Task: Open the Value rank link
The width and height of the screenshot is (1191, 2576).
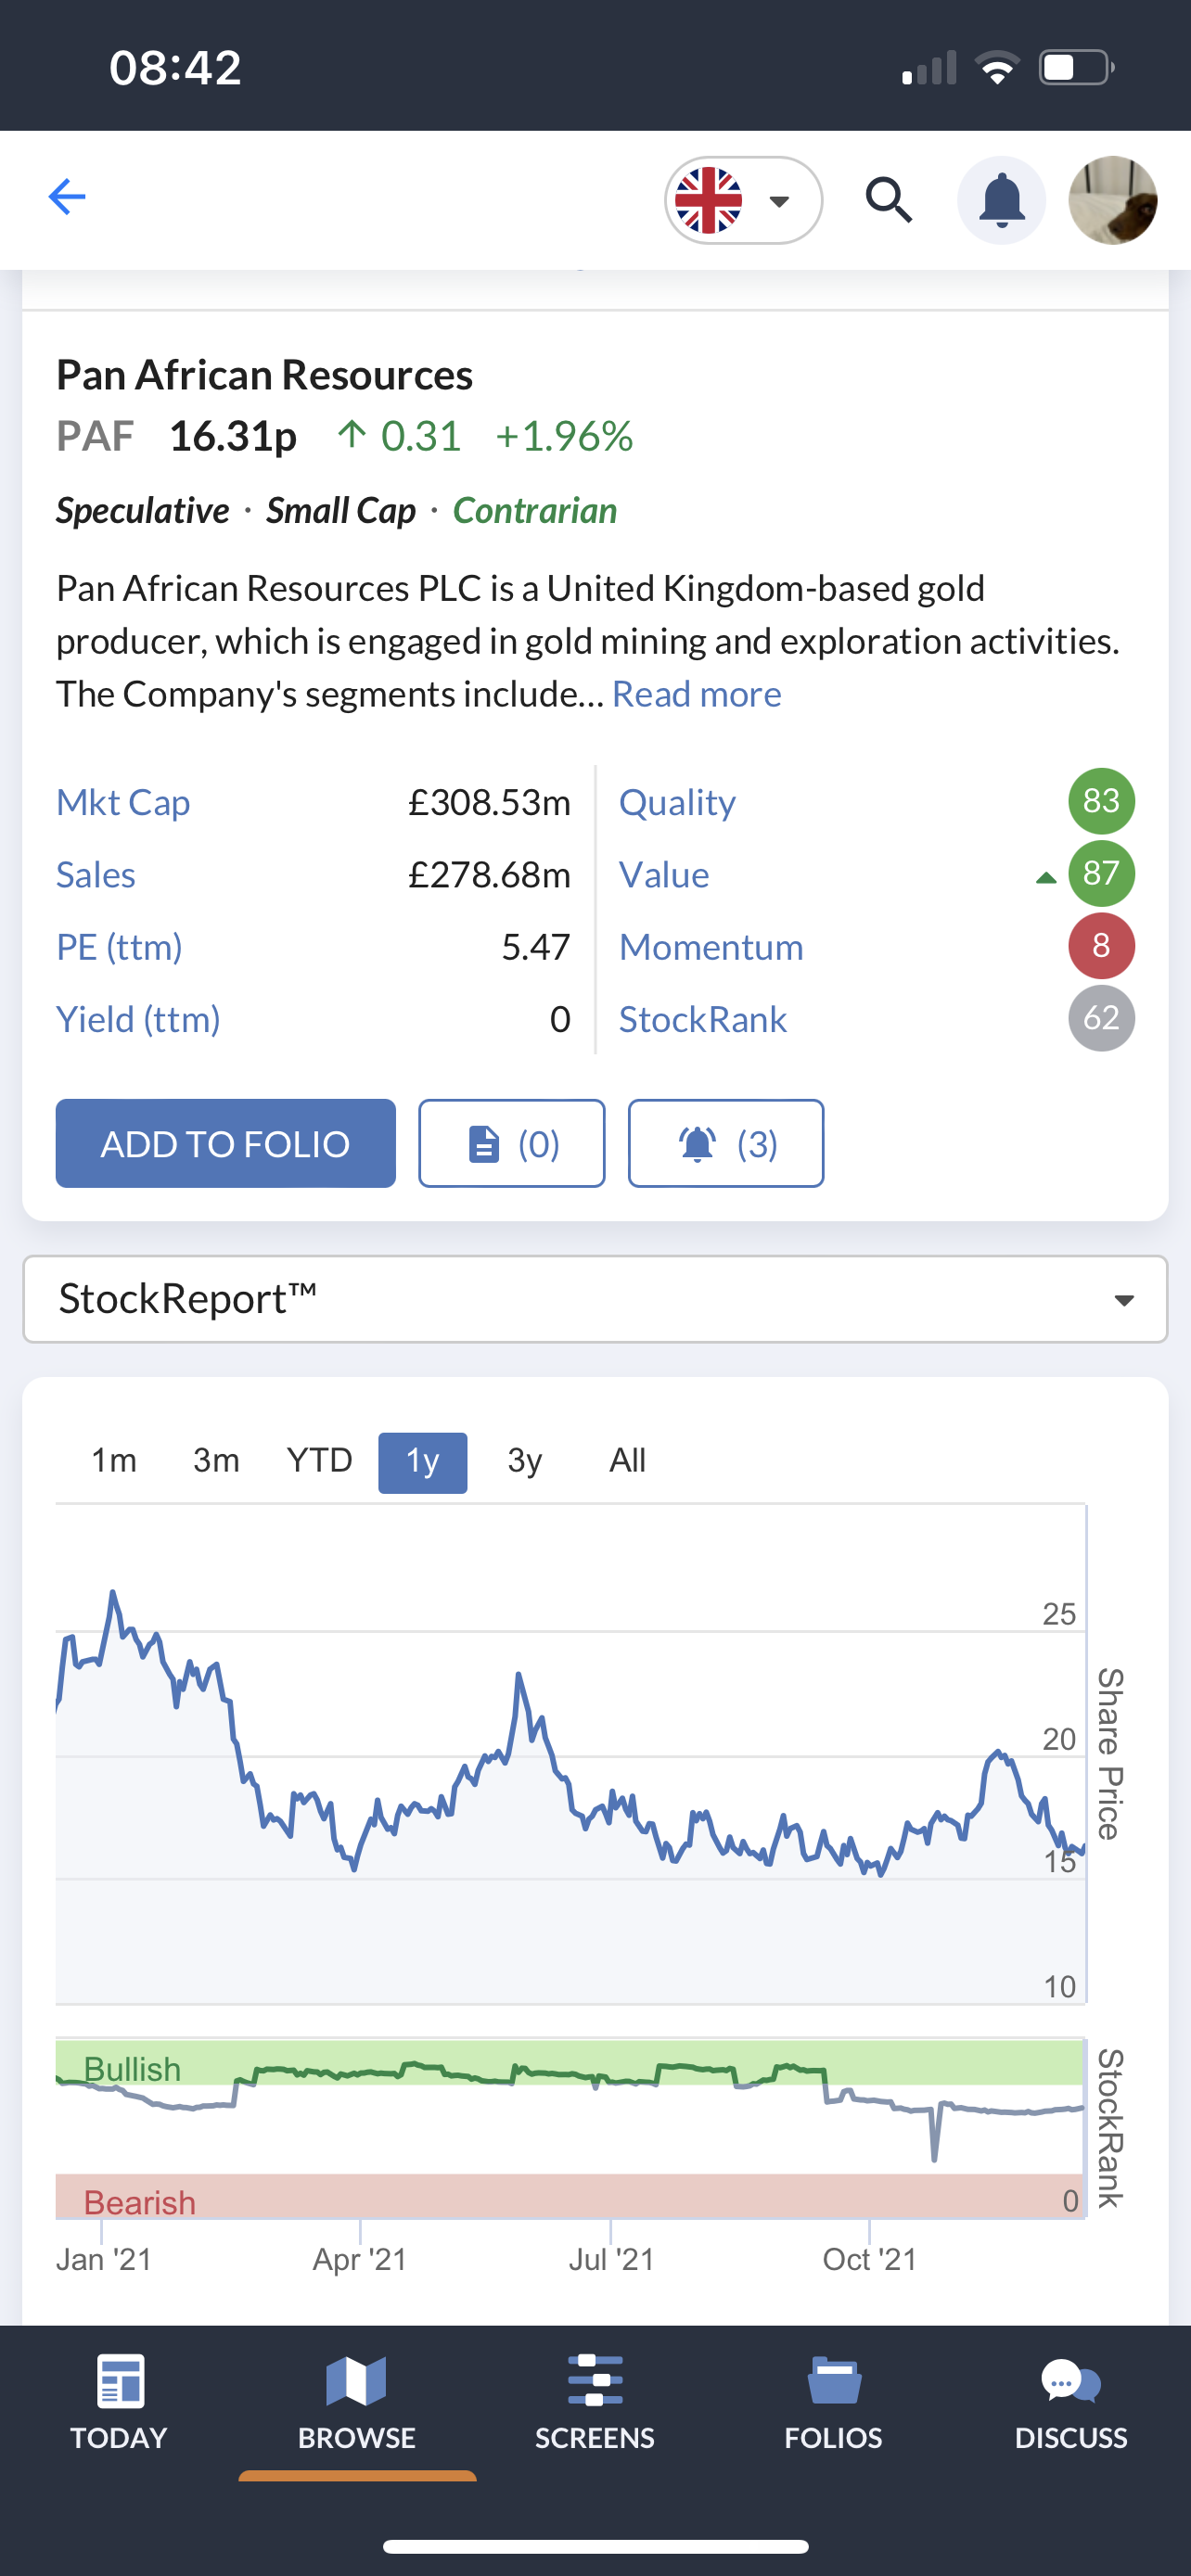Action: (x=664, y=875)
